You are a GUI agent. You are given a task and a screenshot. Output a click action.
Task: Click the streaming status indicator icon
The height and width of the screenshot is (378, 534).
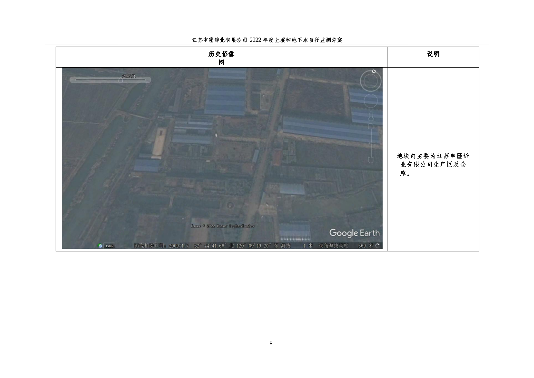[x=377, y=246]
